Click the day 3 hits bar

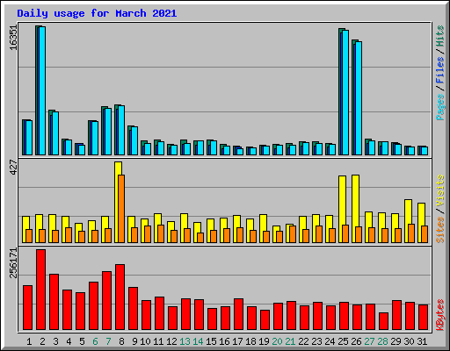pyautogui.click(x=54, y=133)
